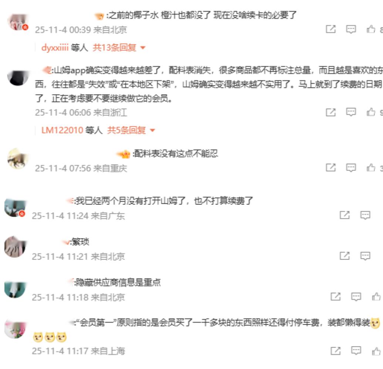
Task: View avatar of the Chongqing commenter
Action: 18,159
